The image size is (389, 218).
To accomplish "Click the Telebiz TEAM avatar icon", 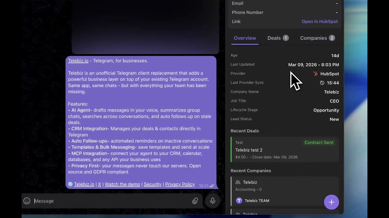I will click(x=239, y=200).
